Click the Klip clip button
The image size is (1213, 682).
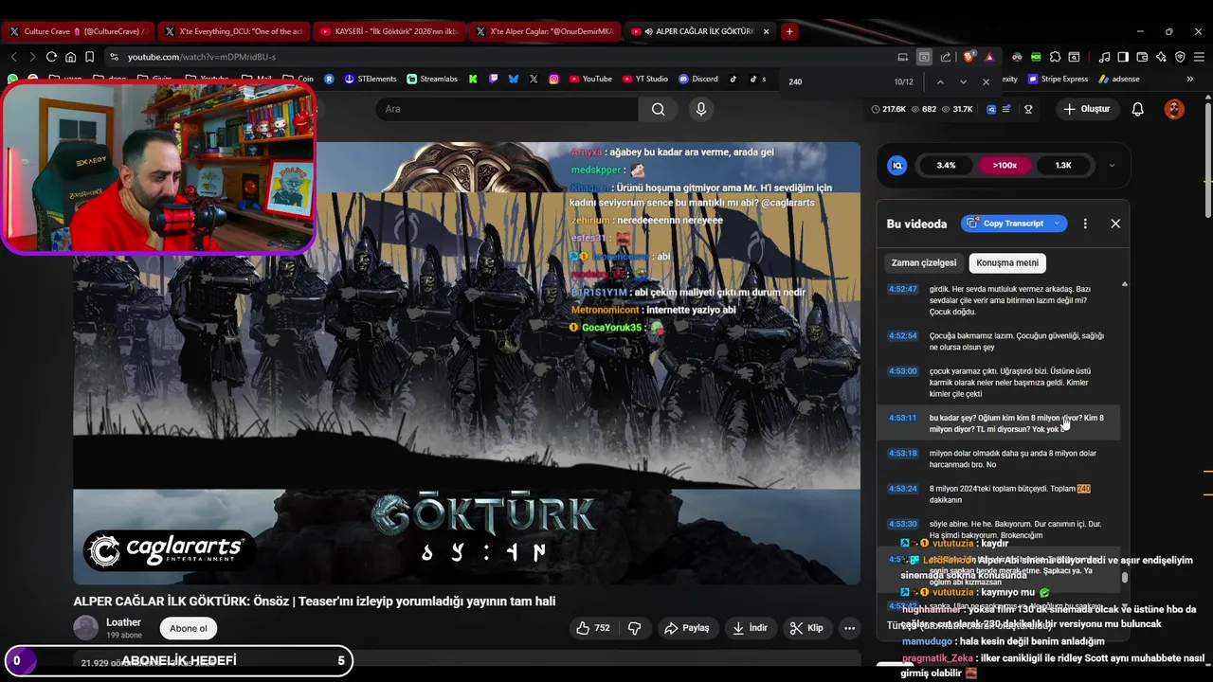[807, 628]
